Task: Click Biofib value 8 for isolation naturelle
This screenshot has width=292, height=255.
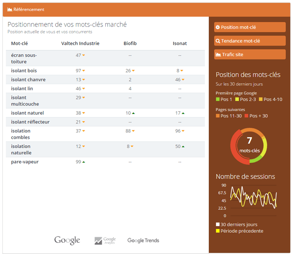Action: point(128,147)
